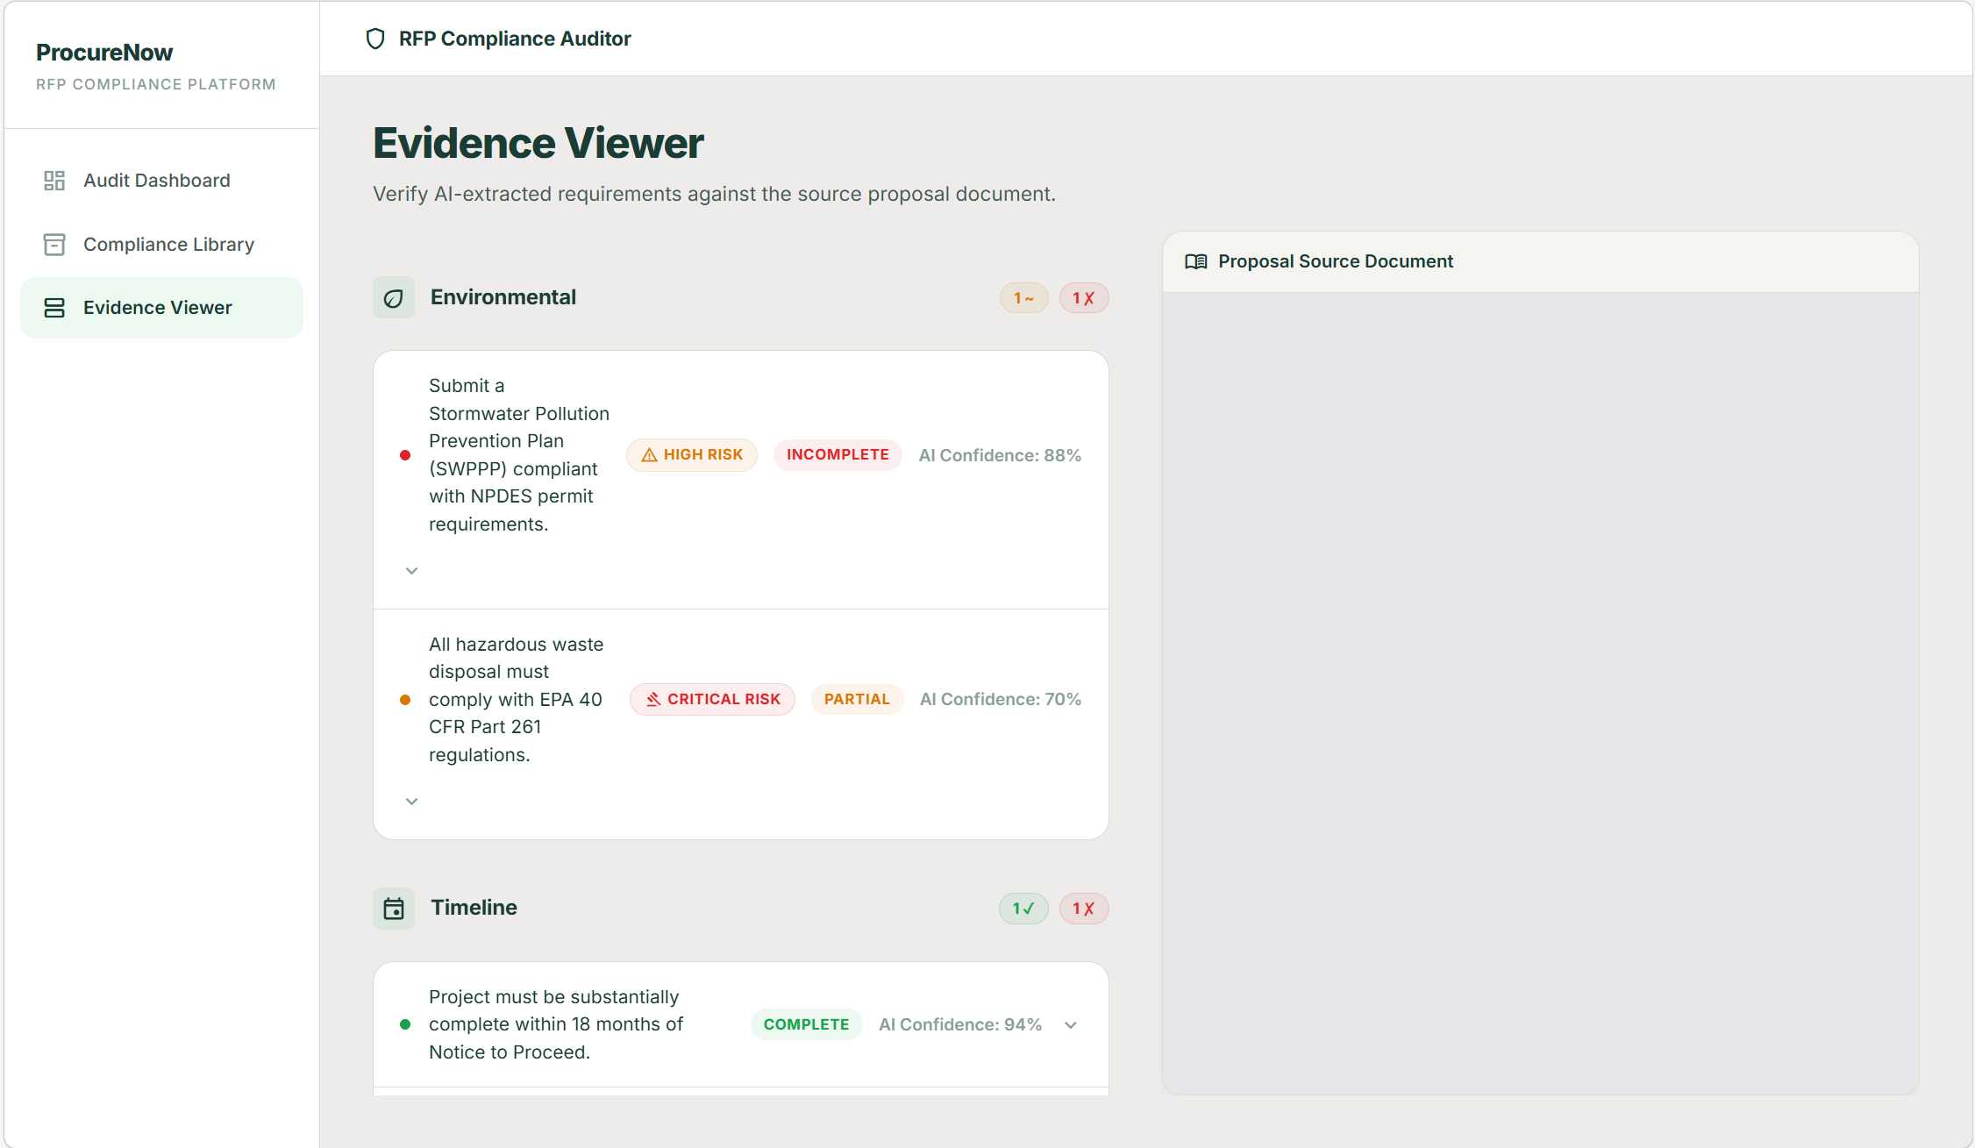This screenshot has width=1975, height=1148.
Task: Click the gavel icon in the CRITICAL RISK badge
Action: [653, 700]
